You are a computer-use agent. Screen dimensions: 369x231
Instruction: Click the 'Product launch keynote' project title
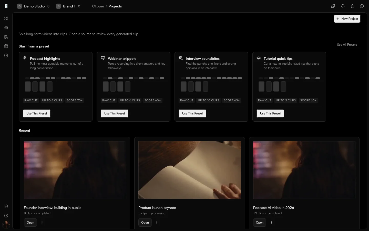coord(157,208)
